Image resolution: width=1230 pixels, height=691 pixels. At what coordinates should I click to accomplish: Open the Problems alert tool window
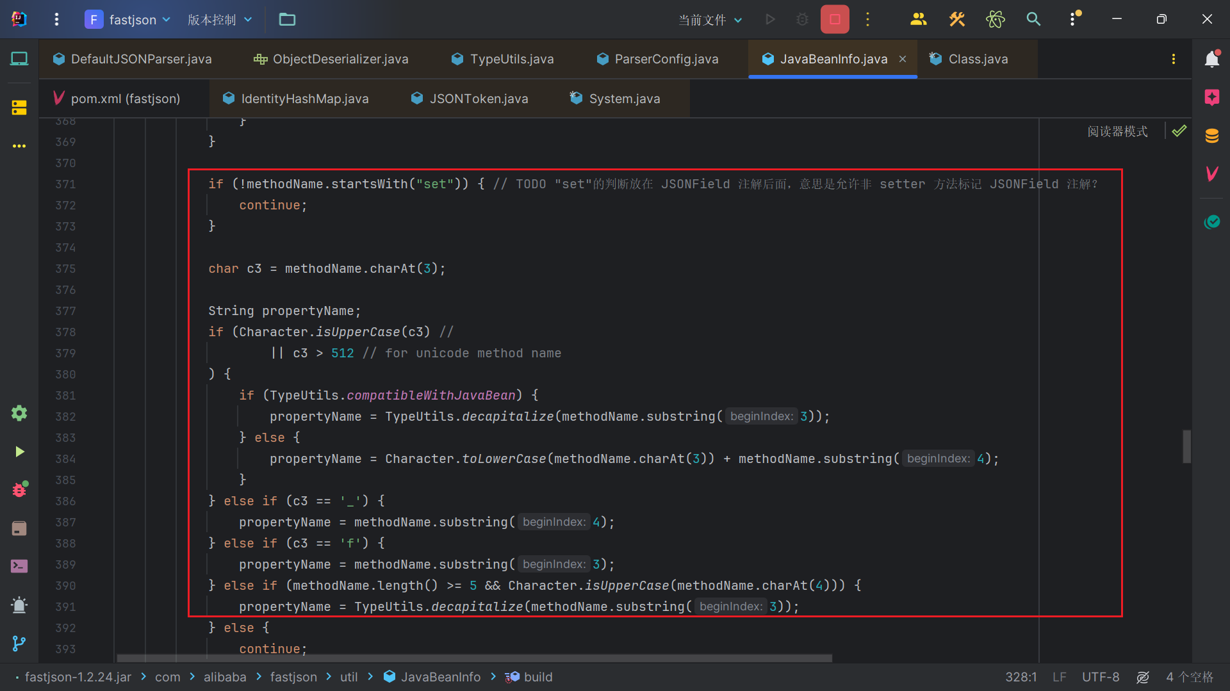(19, 605)
